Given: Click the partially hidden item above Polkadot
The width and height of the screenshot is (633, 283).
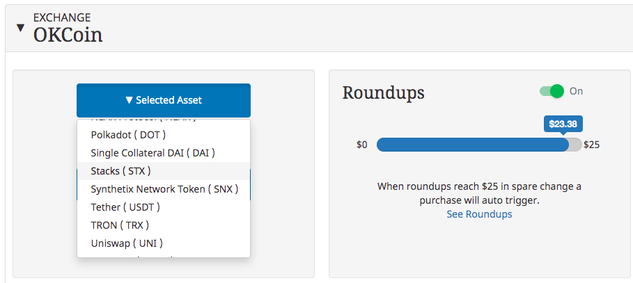Looking at the screenshot, I should (164, 122).
